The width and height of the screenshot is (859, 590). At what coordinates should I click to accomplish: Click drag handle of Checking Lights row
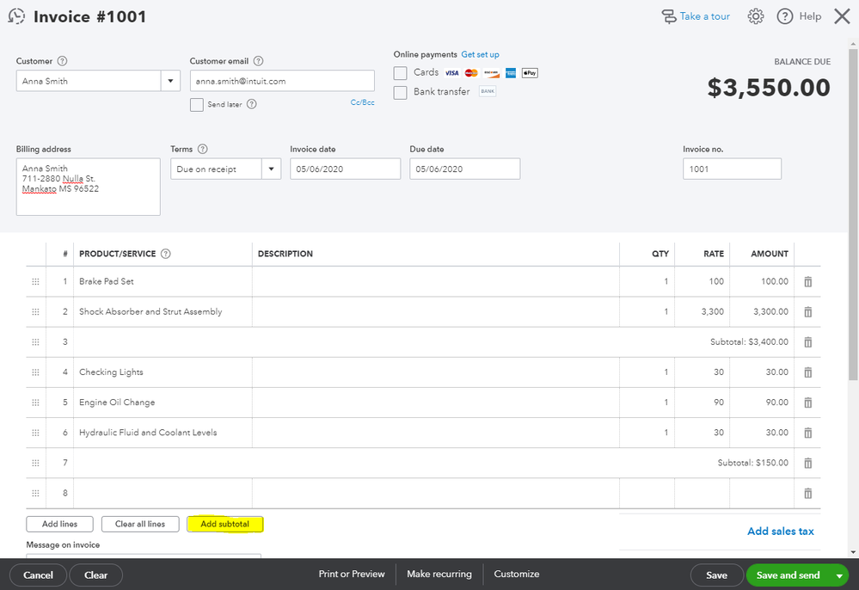[x=35, y=372]
